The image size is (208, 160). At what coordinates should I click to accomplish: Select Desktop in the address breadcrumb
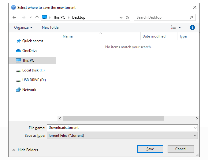[x=79, y=17]
